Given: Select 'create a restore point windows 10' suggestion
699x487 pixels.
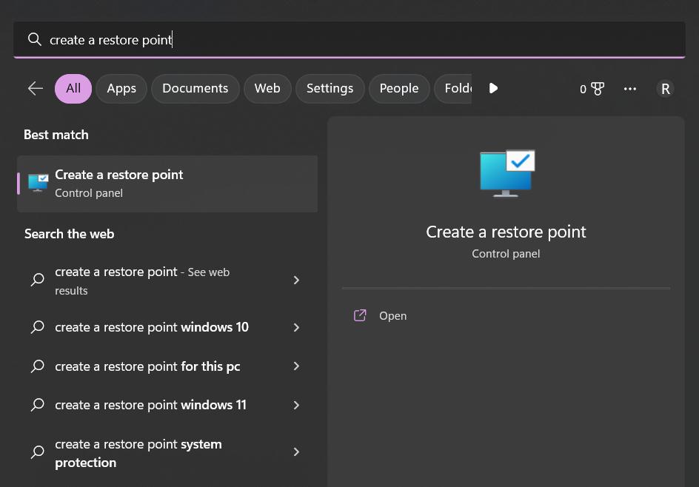Looking at the screenshot, I should pyautogui.click(x=167, y=327).
